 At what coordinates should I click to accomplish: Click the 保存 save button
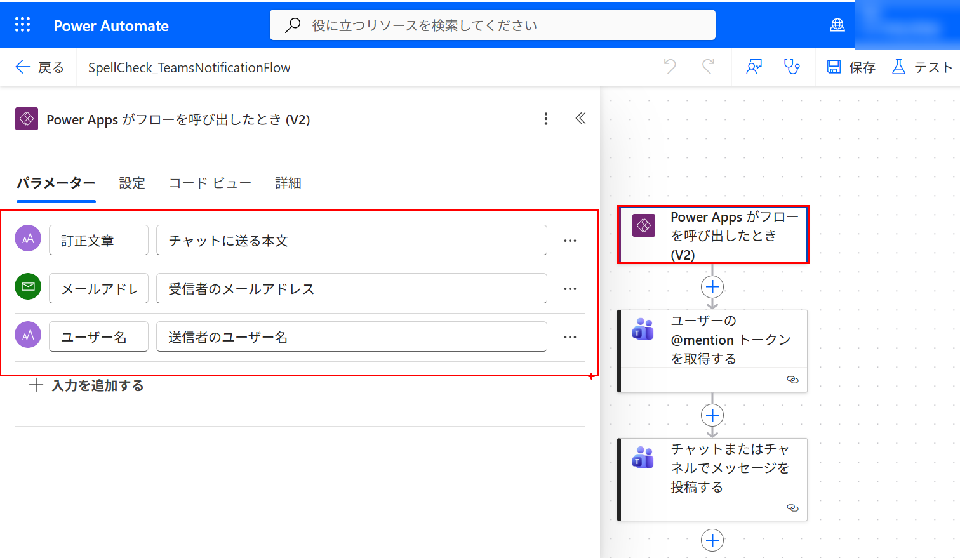click(851, 67)
